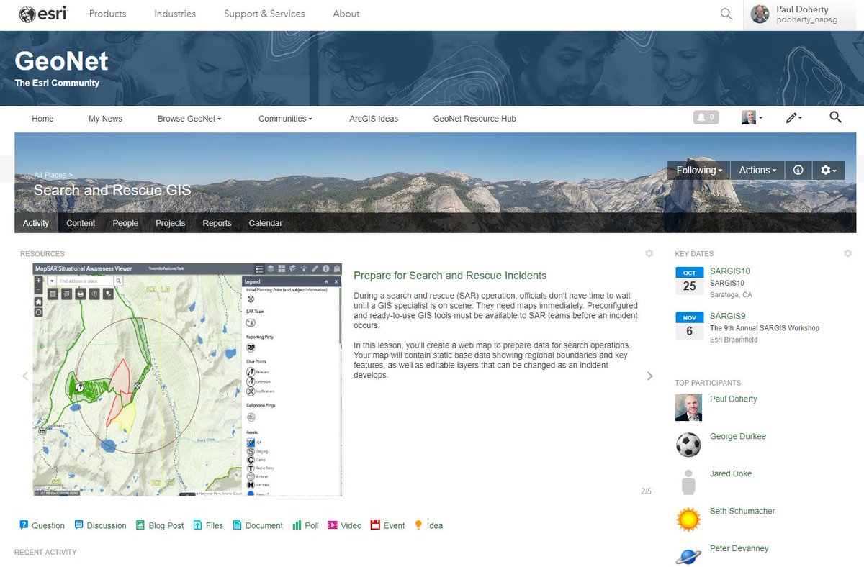The height and width of the screenshot is (567, 864).
Task: Open the Resources widget gear icon
Action: [649, 254]
